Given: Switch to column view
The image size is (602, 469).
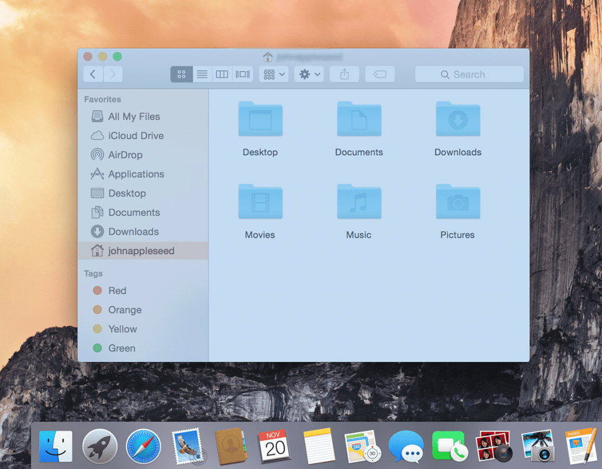Looking at the screenshot, I should tap(222, 74).
